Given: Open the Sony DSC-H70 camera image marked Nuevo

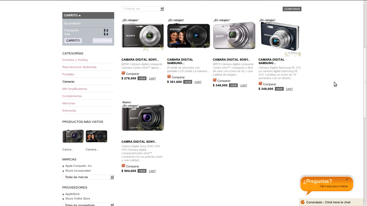Looking at the screenshot, I should point(143,118).
